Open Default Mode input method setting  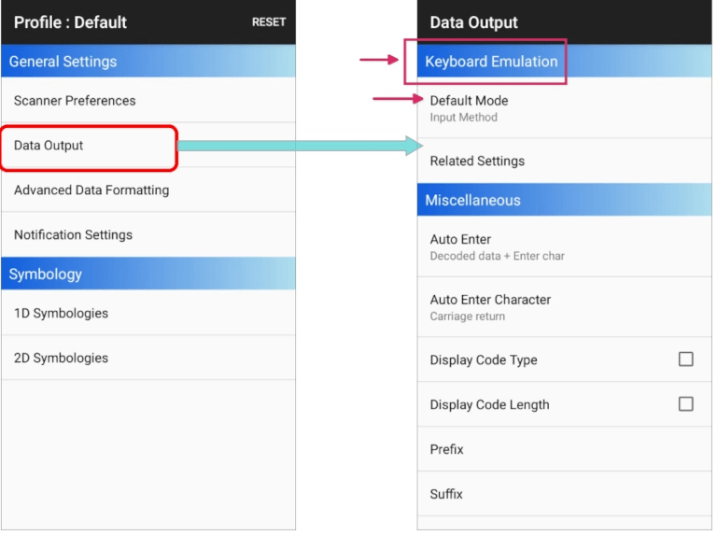click(469, 107)
